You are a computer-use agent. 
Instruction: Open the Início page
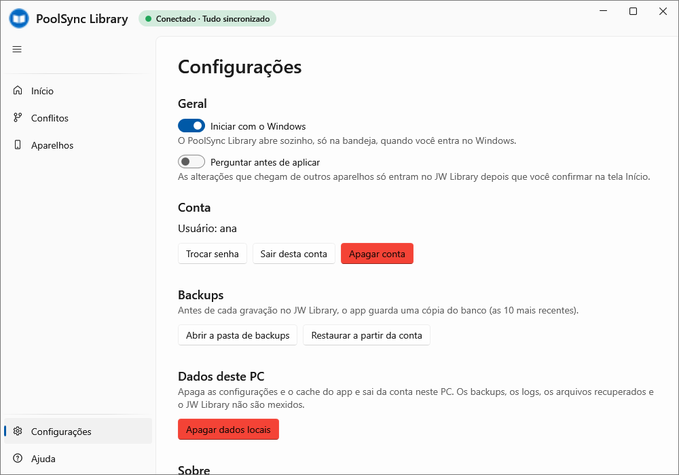point(78,91)
